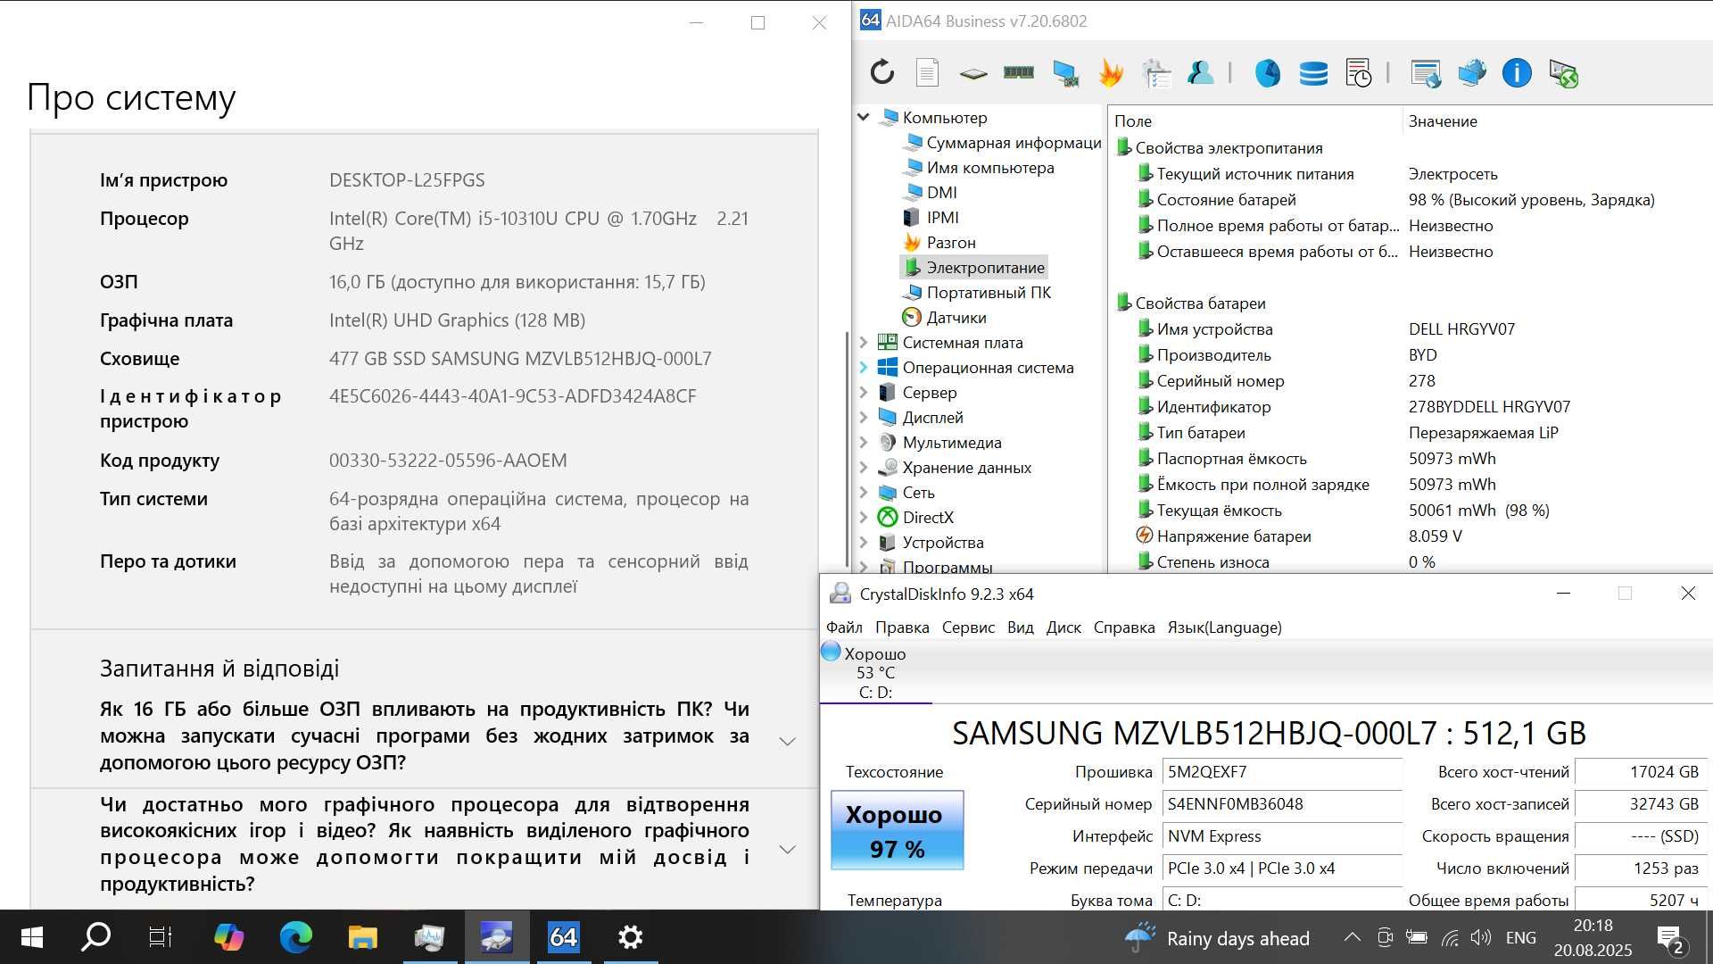Screen dimensions: 1713x964
Task: Open the Язык(Language) menu
Action: (1224, 627)
